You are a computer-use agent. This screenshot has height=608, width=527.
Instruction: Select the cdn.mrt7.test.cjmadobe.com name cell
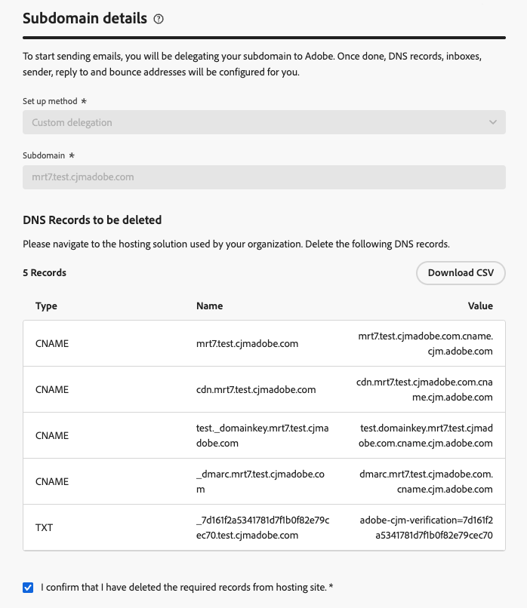coord(255,390)
